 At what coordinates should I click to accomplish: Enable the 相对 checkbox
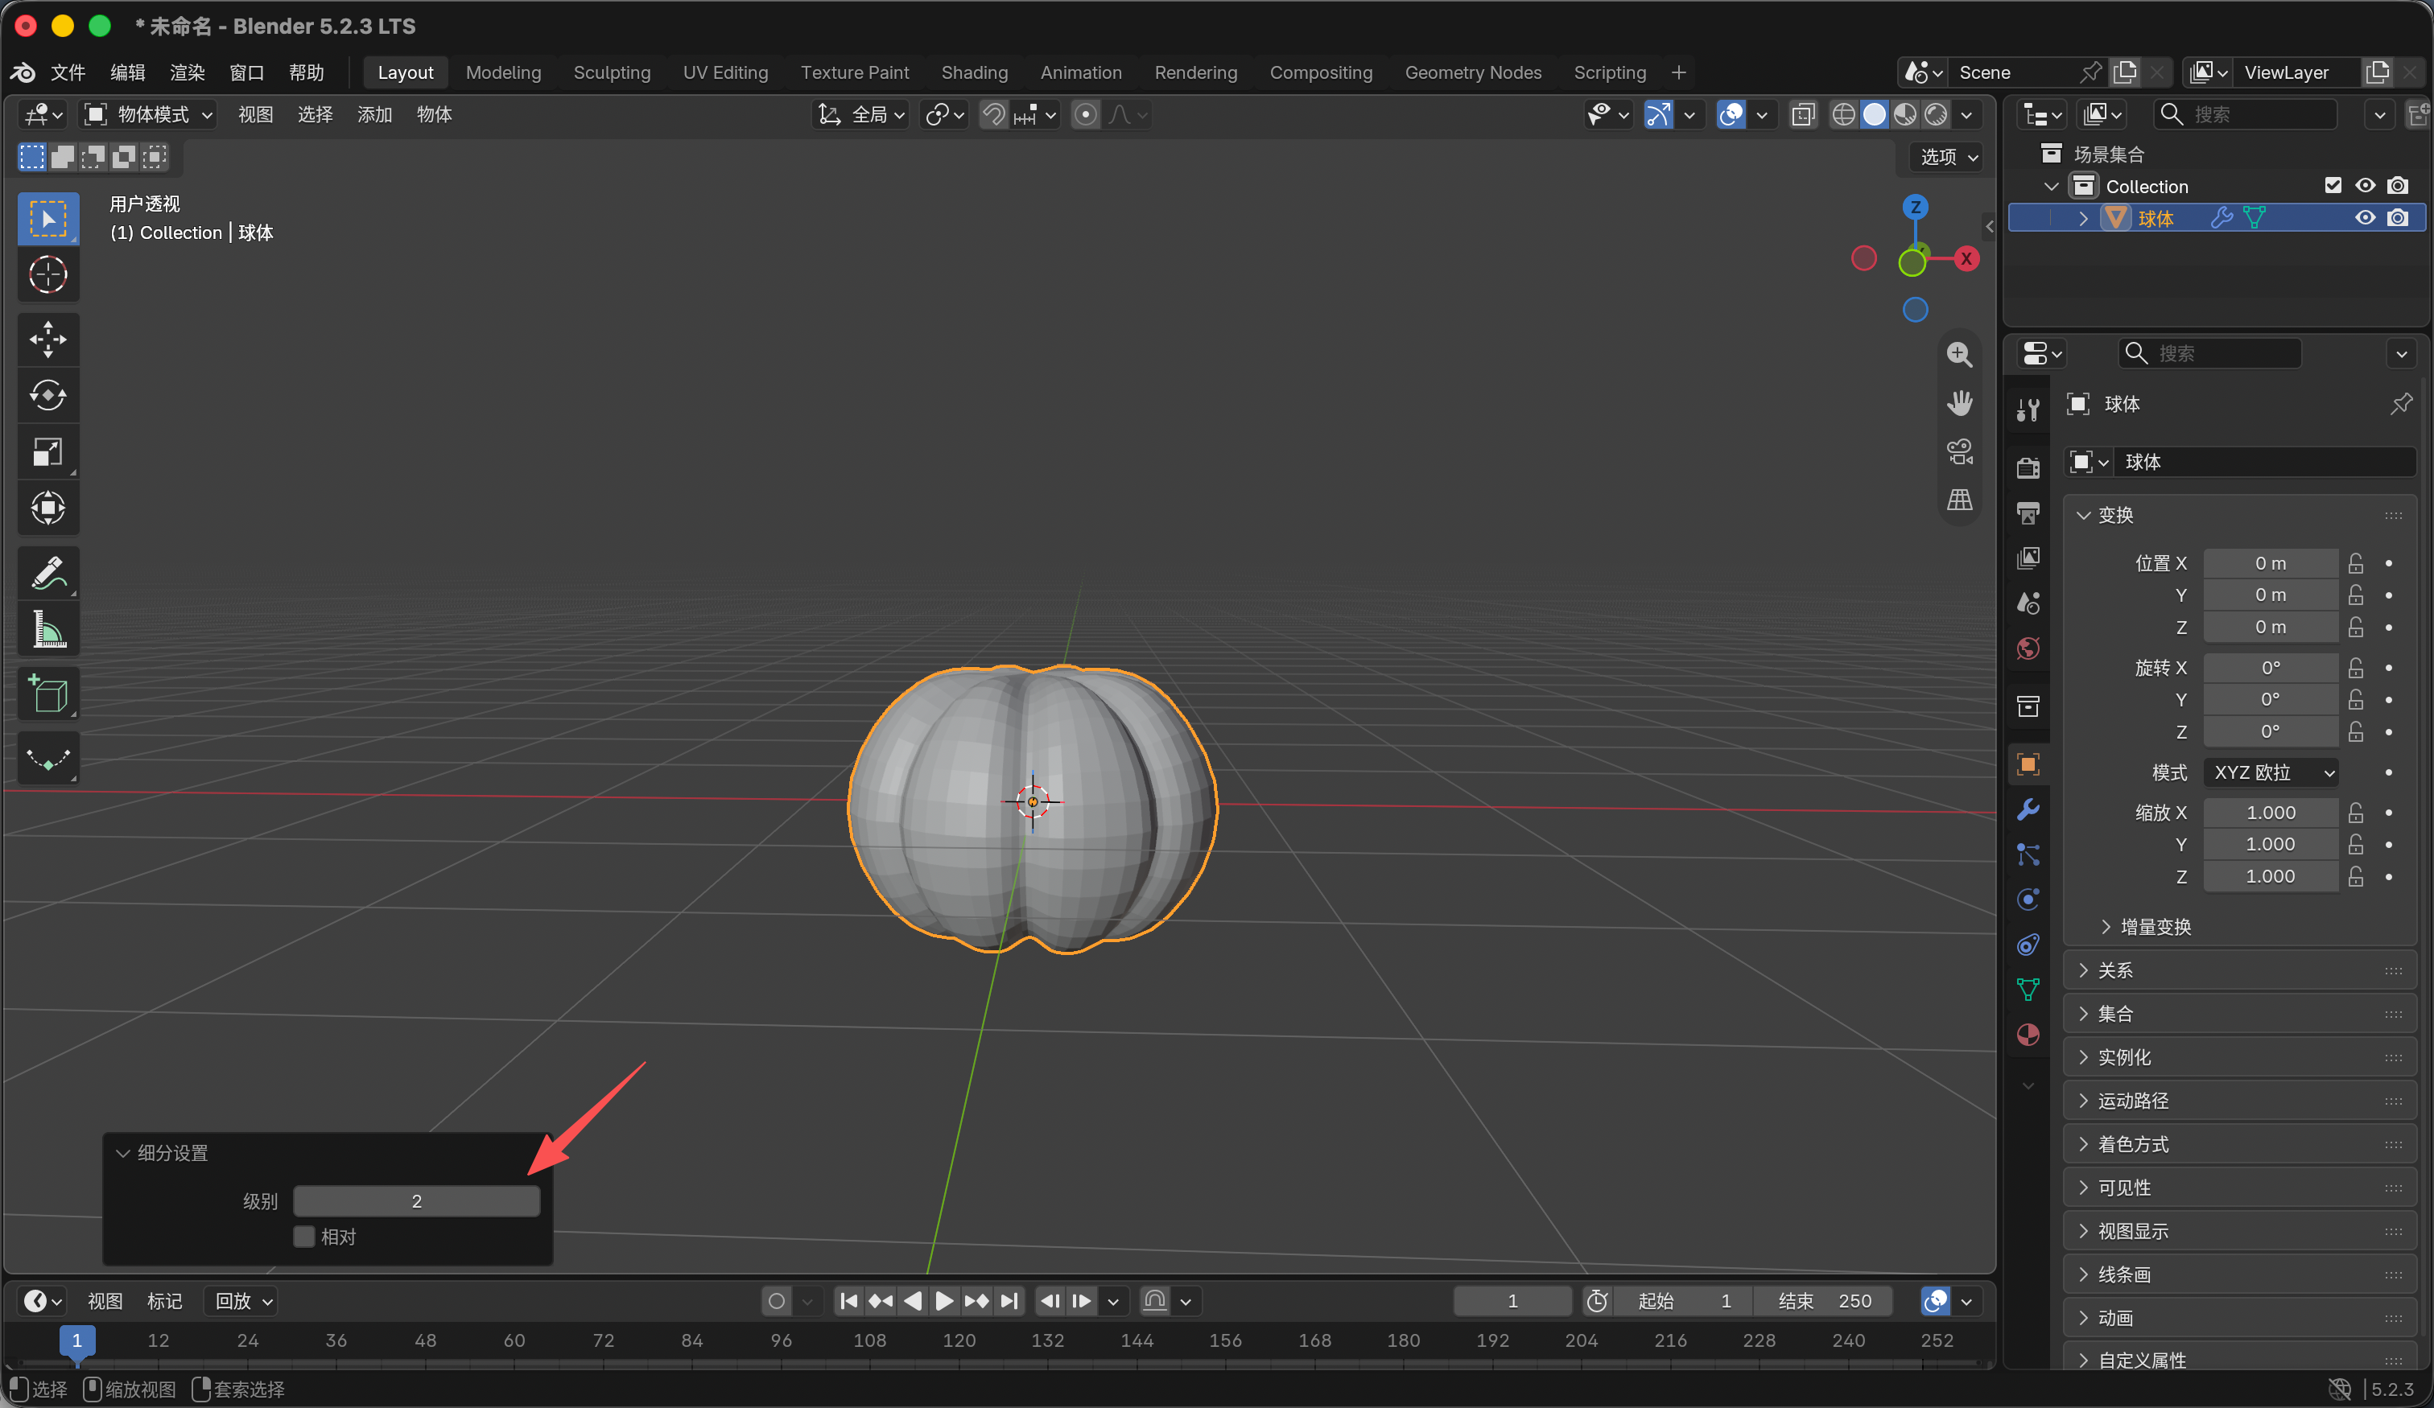tap(304, 1236)
